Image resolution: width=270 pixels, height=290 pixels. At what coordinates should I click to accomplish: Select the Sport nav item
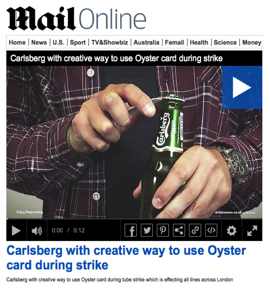(x=78, y=42)
